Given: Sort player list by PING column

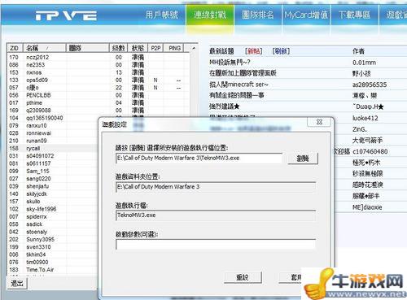Looking at the screenshot, I should 174,48.
